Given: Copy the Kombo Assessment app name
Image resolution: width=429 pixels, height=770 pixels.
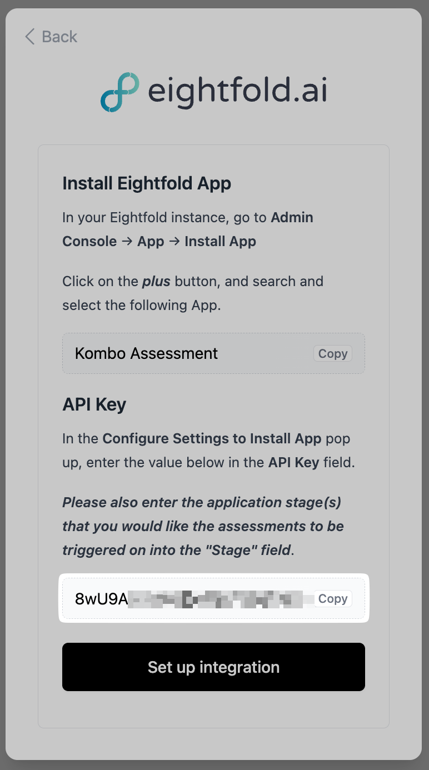Looking at the screenshot, I should [332, 354].
